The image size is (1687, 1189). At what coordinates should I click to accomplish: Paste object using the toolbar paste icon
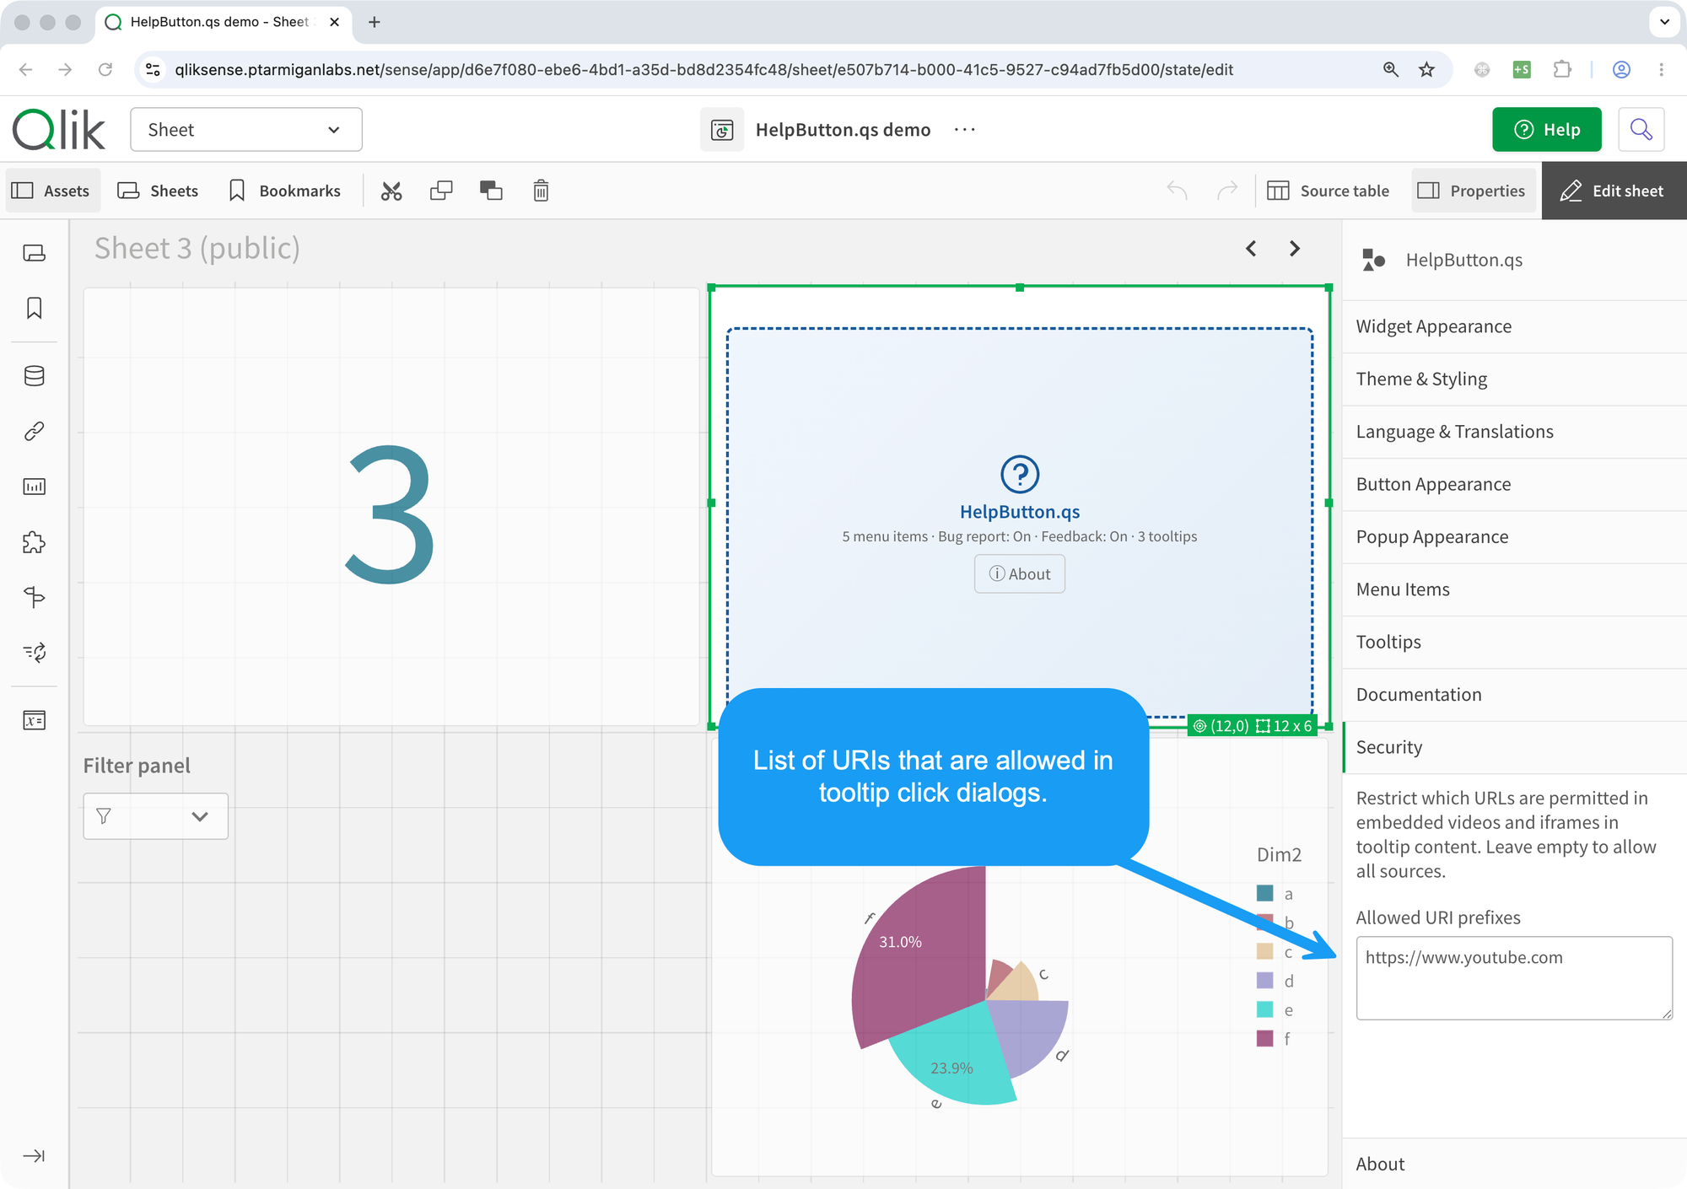click(491, 191)
